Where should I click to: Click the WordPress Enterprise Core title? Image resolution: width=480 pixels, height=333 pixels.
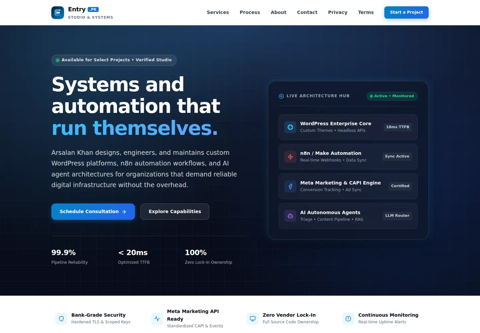tap(336, 124)
